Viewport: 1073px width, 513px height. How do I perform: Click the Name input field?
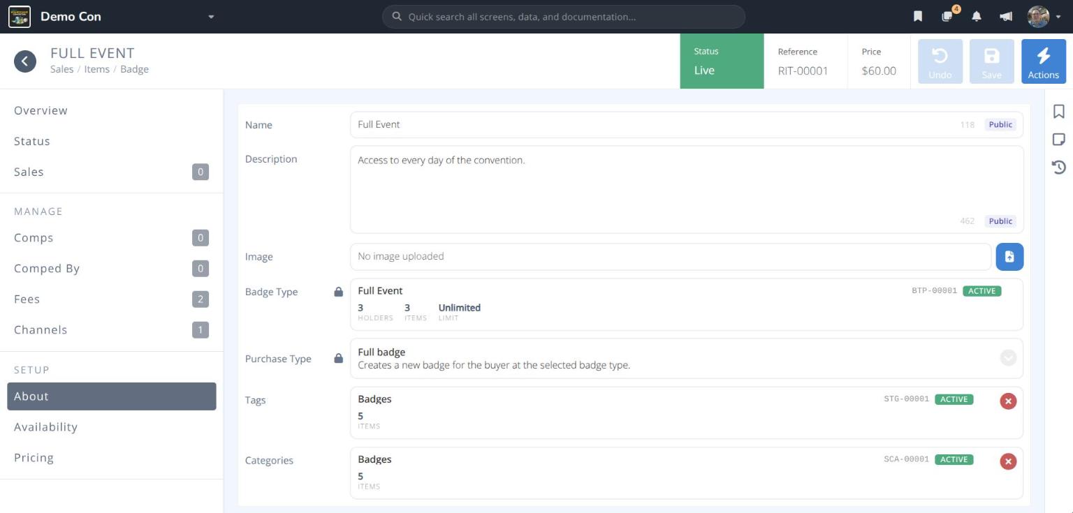tap(687, 124)
